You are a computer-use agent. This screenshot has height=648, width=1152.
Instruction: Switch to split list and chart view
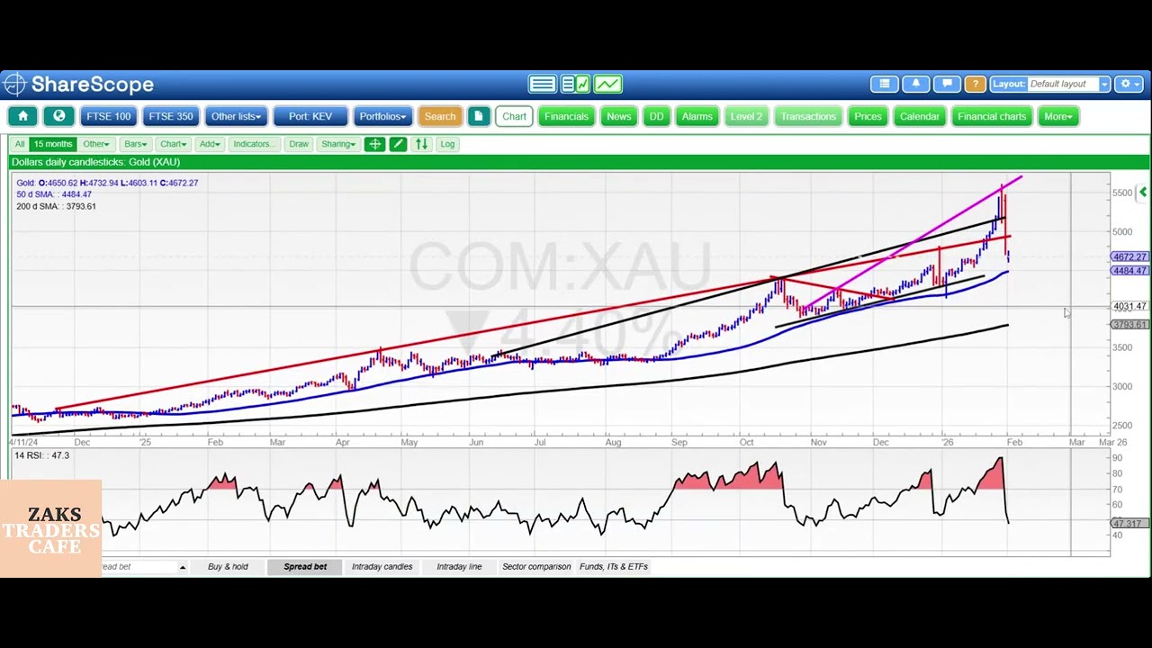[575, 85]
